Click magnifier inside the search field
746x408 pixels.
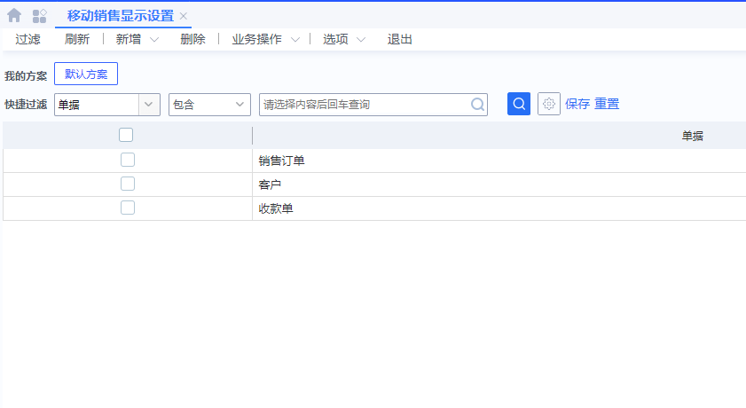point(477,105)
